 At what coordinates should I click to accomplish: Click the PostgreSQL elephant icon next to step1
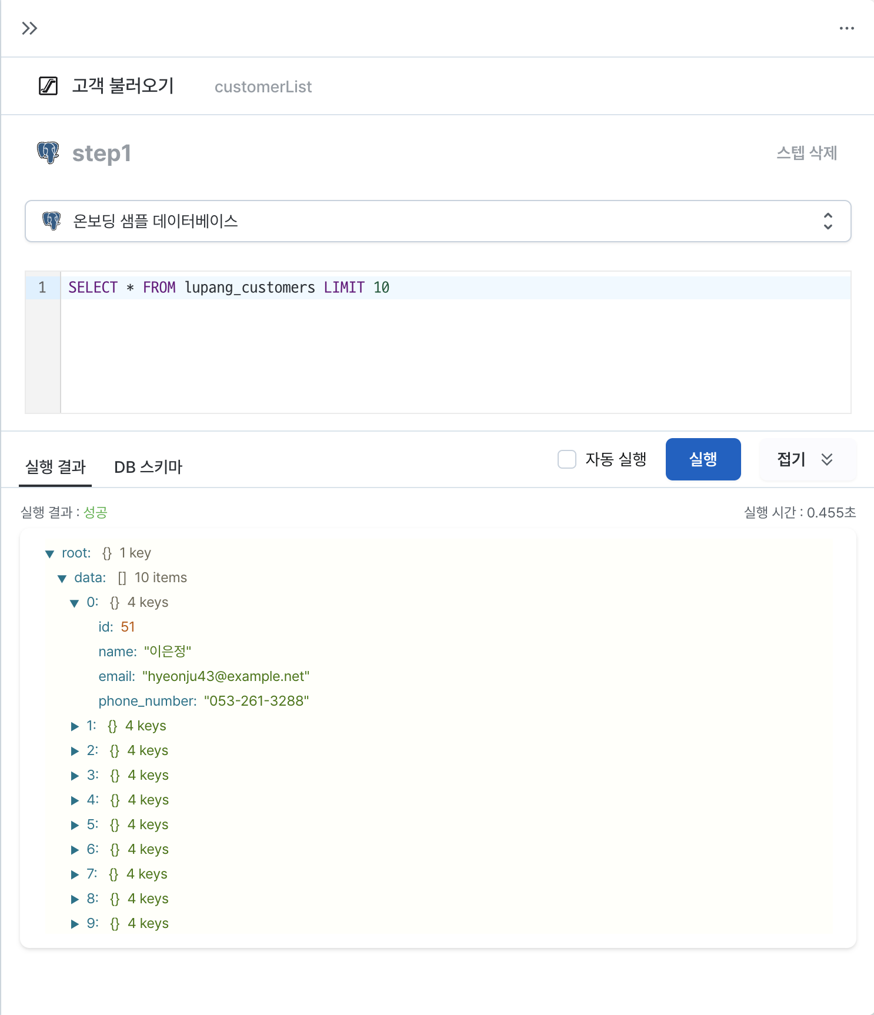[48, 153]
